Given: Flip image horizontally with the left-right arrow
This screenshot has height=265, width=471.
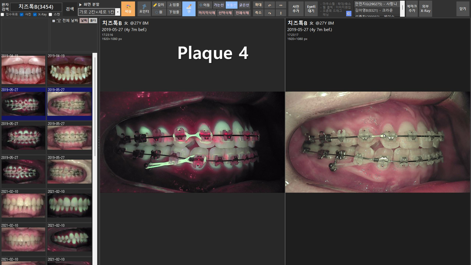Looking at the screenshot, I should [x=281, y=5].
